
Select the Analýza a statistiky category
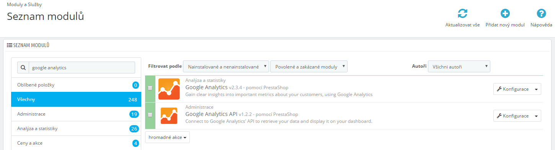[x=76, y=129]
